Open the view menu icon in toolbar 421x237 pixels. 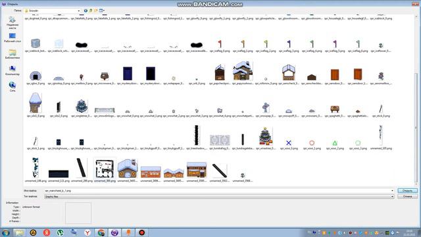tap(102, 11)
